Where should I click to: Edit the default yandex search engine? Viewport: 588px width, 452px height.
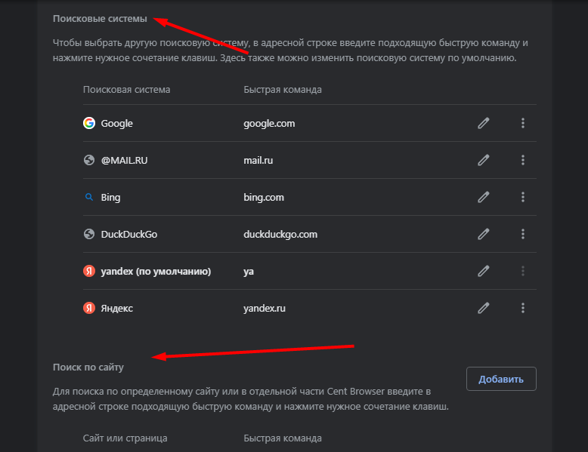484,271
